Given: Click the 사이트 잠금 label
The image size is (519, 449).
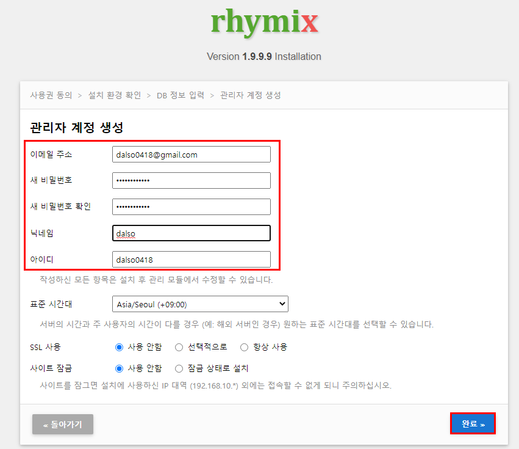Looking at the screenshot, I should point(51,368).
